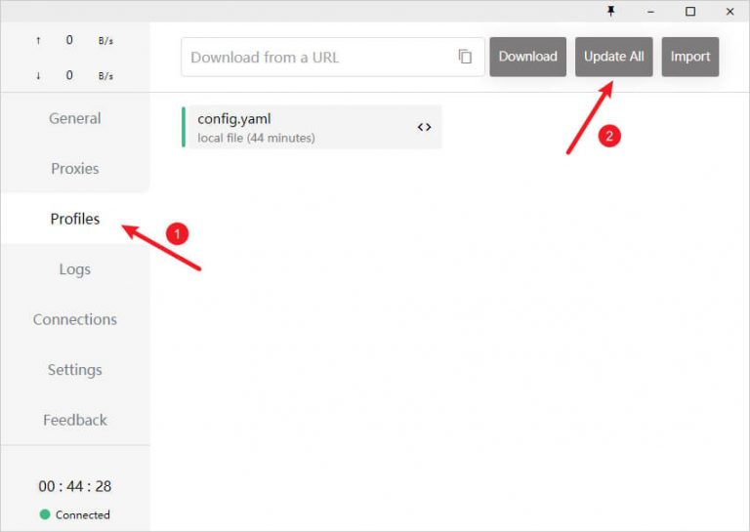Navigate to the Feedback page
Viewport: 750px width, 532px height.
[x=75, y=420]
